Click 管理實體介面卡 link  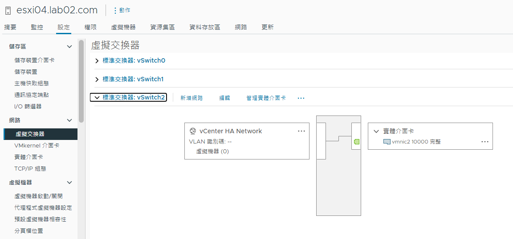(x=266, y=98)
